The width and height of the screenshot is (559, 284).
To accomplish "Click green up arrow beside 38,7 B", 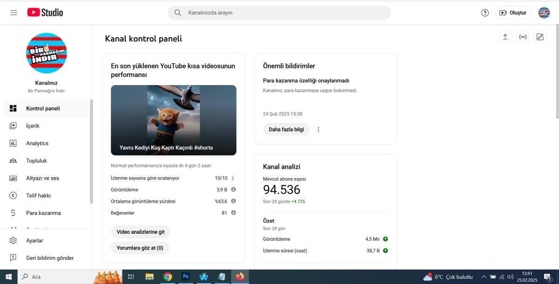I will point(385,251).
